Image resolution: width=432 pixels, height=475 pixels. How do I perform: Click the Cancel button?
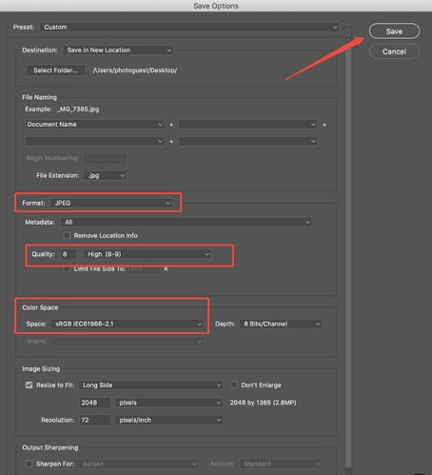click(x=394, y=51)
